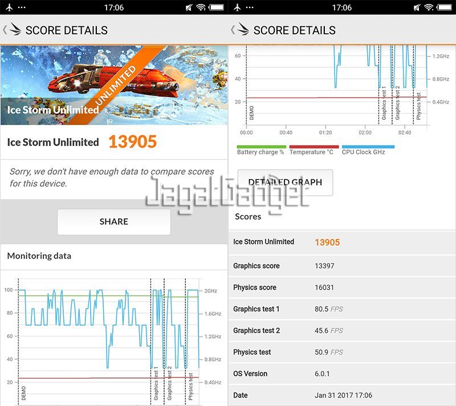Screen dimensions: 456x406
Task: Tap the Wi-Fi icon in the right status bar
Action: pyautogui.click(x=428, y=7)
